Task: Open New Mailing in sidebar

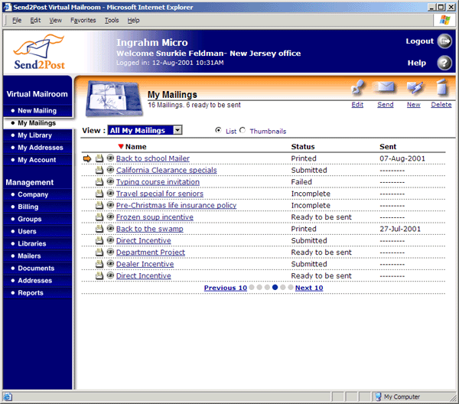Action: (x=37, y=111)
